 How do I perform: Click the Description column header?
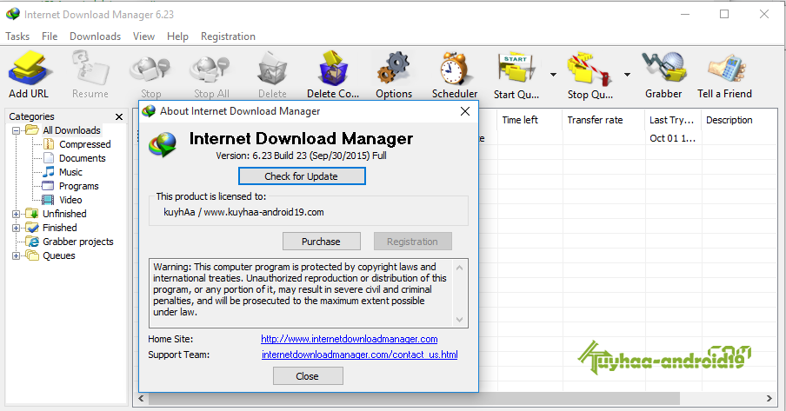pos(740,120)
